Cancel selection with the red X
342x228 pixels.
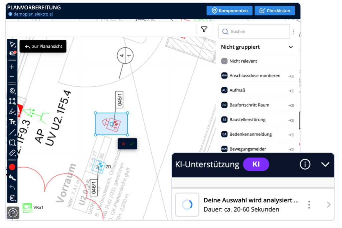click(123, 144)
